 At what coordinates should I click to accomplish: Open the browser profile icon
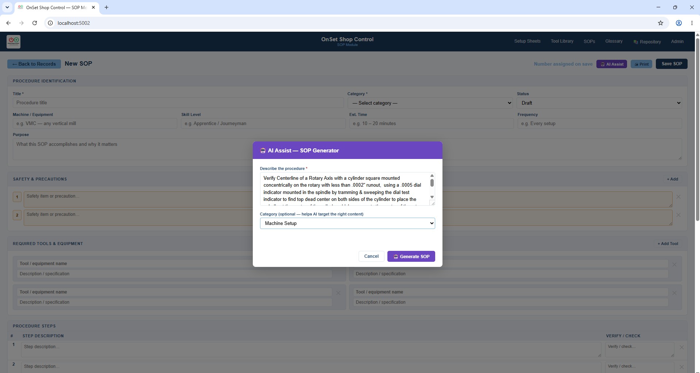coord(678,23)
